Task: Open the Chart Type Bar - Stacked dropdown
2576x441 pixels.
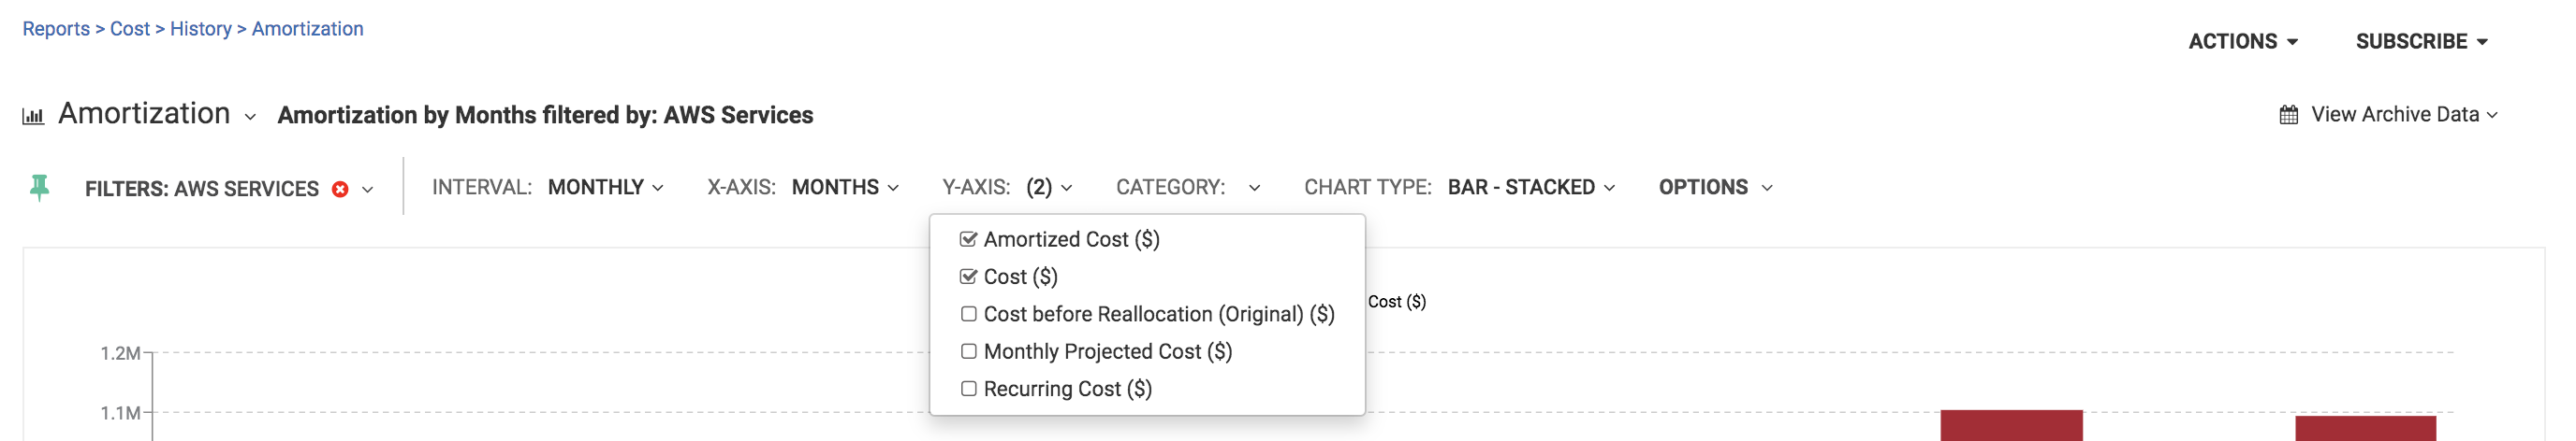Action: [x=1530, y=188]
